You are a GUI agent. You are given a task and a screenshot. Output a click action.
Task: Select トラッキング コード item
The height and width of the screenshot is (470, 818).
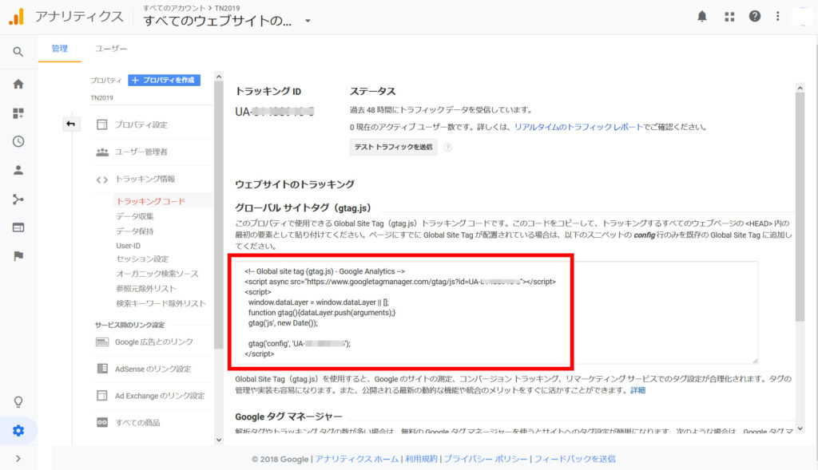click(x=151, y=201)
